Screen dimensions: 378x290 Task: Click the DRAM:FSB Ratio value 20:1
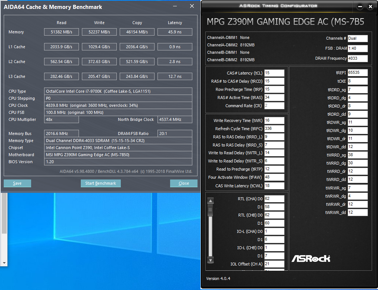click(x=175, y=134)
